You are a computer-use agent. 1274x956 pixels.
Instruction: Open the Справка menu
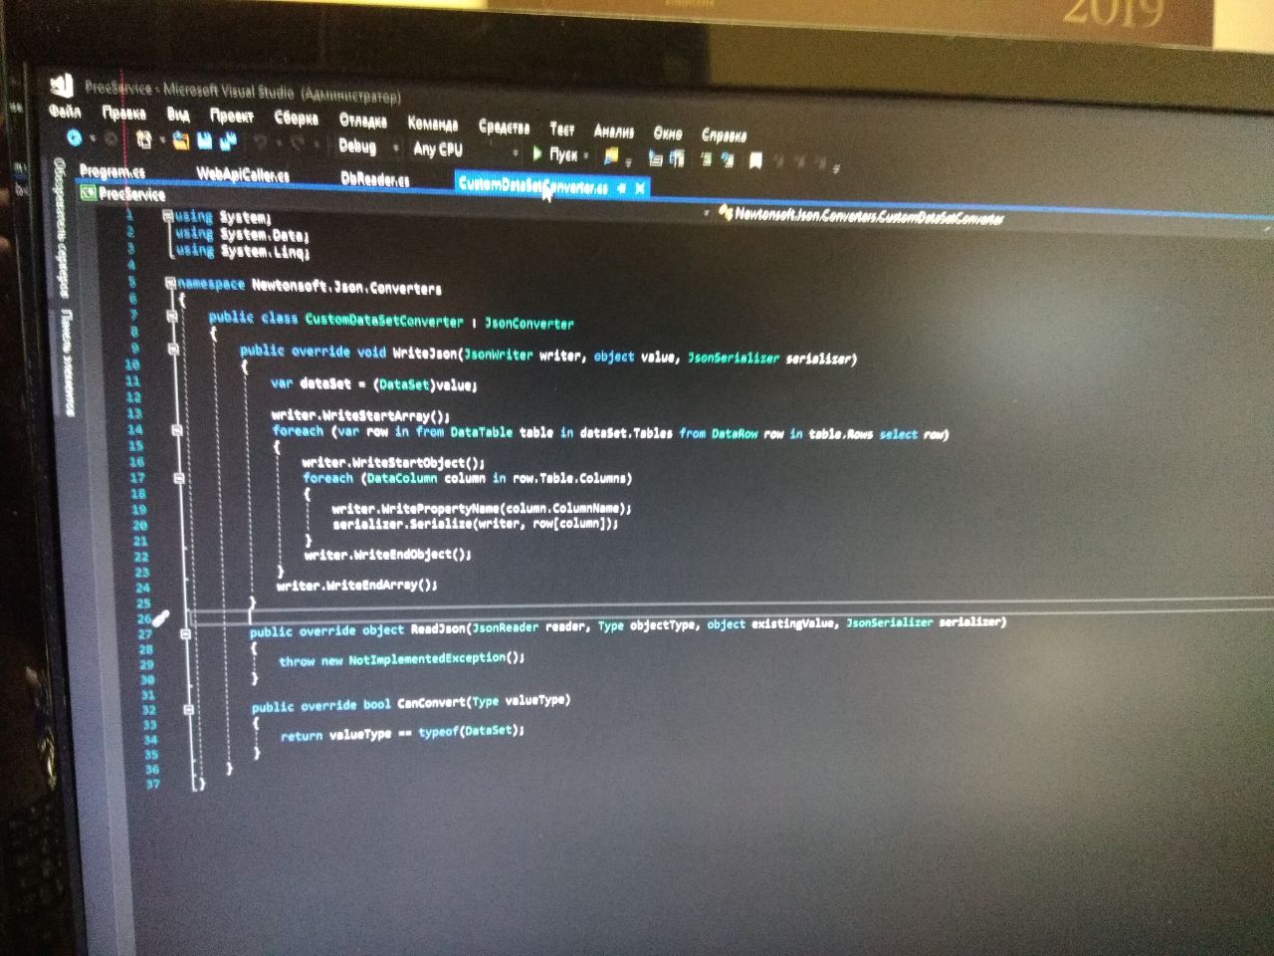724,135
